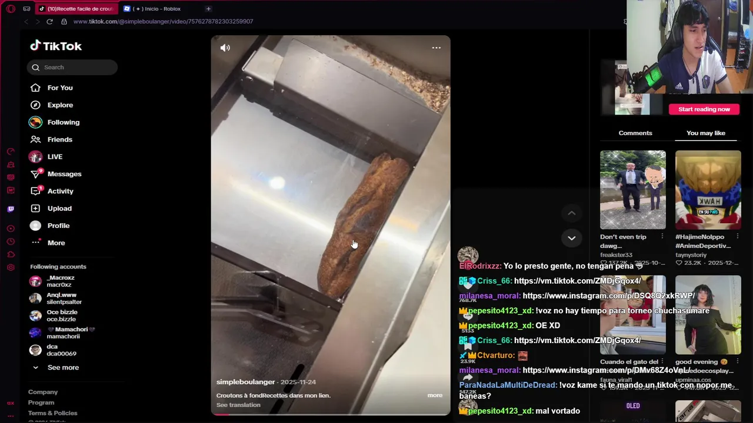
Task: Open the LIVE section
Action: pyautogui.click(x=55, y=157)
